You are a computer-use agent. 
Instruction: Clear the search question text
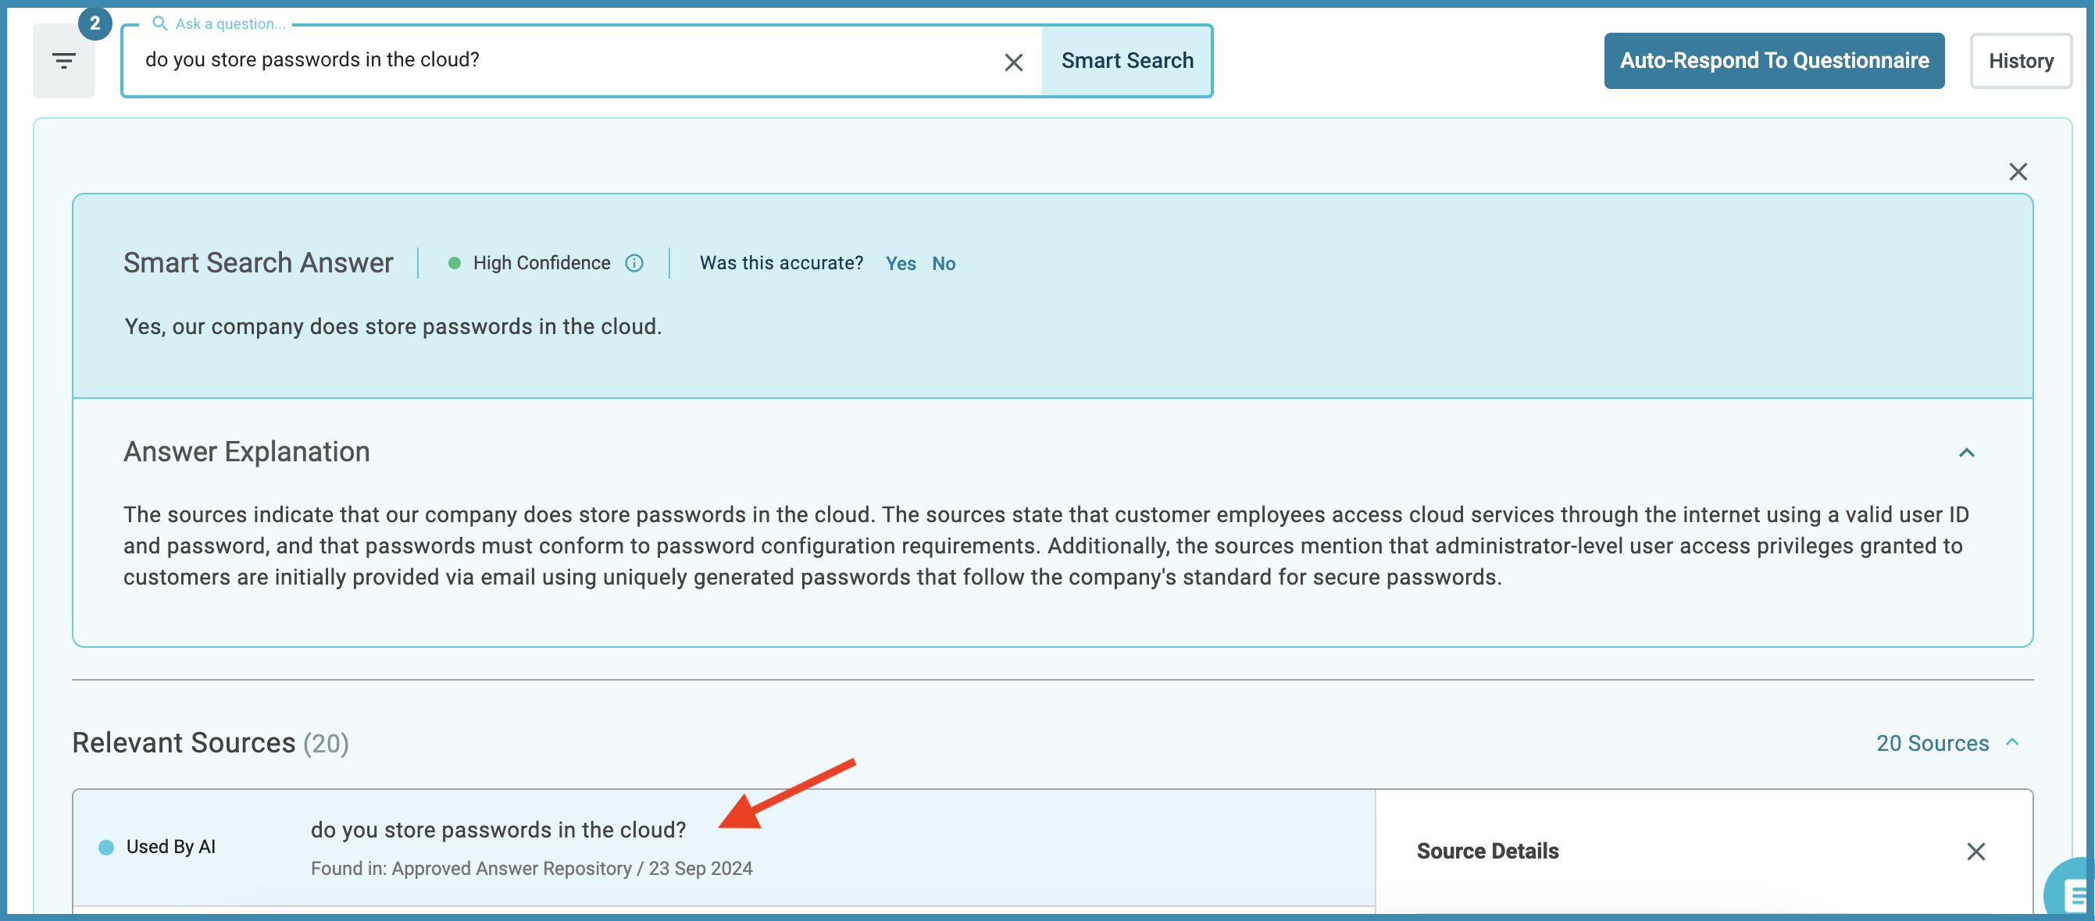click(x=1013, y=62)
